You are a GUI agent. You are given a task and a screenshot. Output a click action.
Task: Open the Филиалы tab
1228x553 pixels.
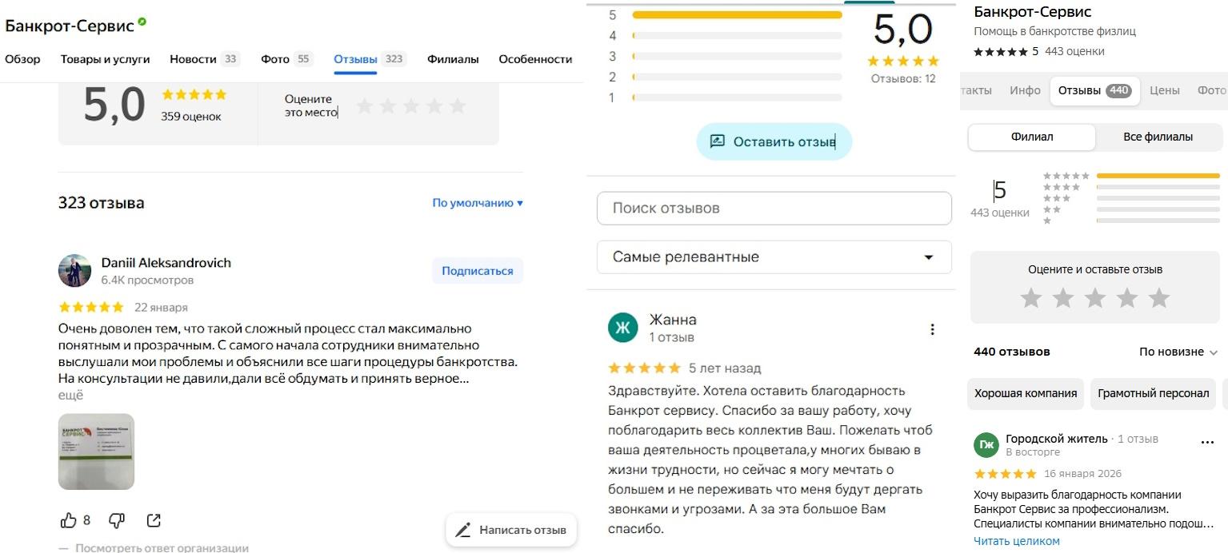click(453, 59)
